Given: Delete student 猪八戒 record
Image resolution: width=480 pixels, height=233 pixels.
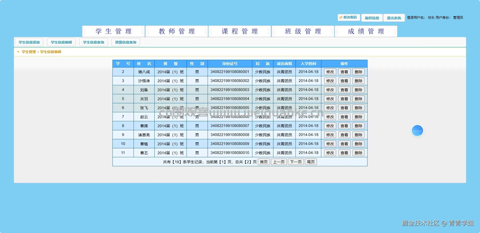Looking at the screenshot, I should 358,72.
